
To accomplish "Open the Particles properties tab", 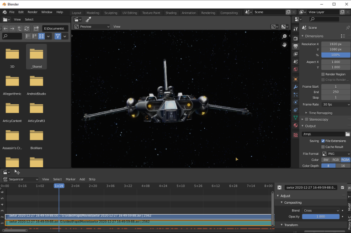I will point(296,95).
